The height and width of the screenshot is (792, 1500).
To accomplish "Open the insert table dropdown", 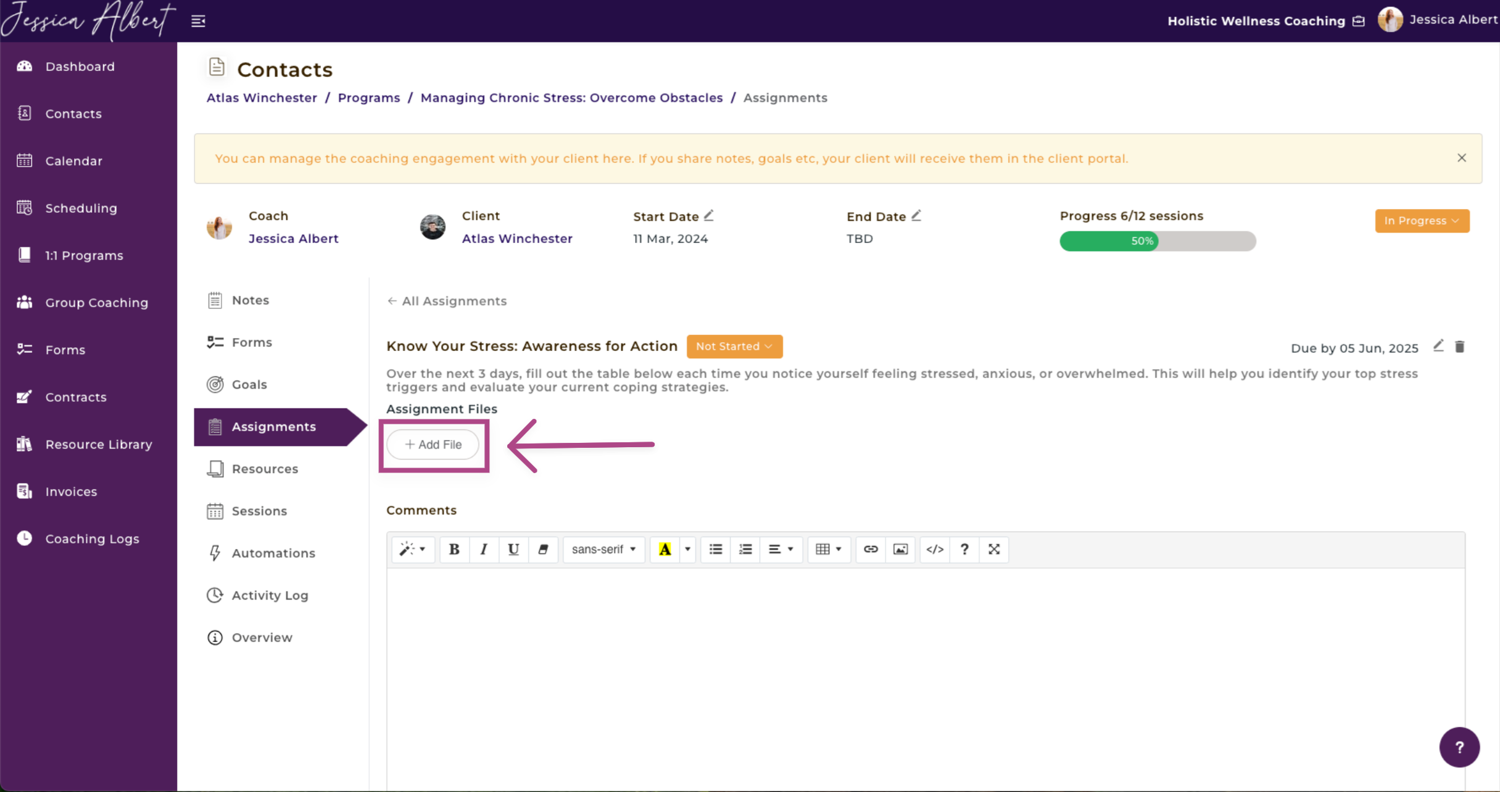I will (x=829, y=549).
